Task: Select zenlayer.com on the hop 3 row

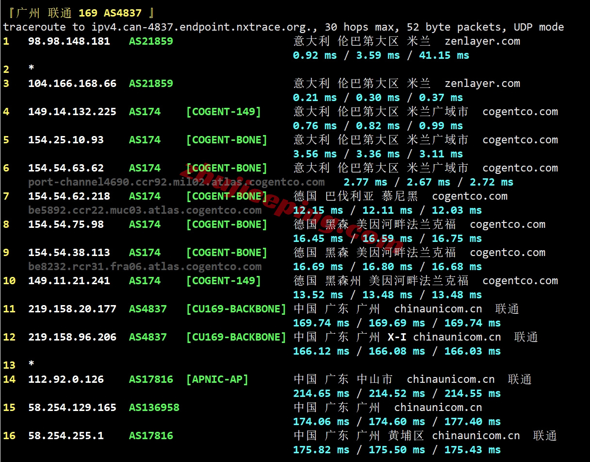Action: (482, 84)
